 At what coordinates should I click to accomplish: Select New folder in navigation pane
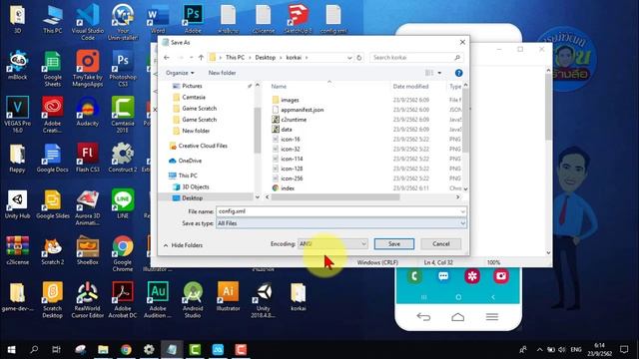[196, 131]
